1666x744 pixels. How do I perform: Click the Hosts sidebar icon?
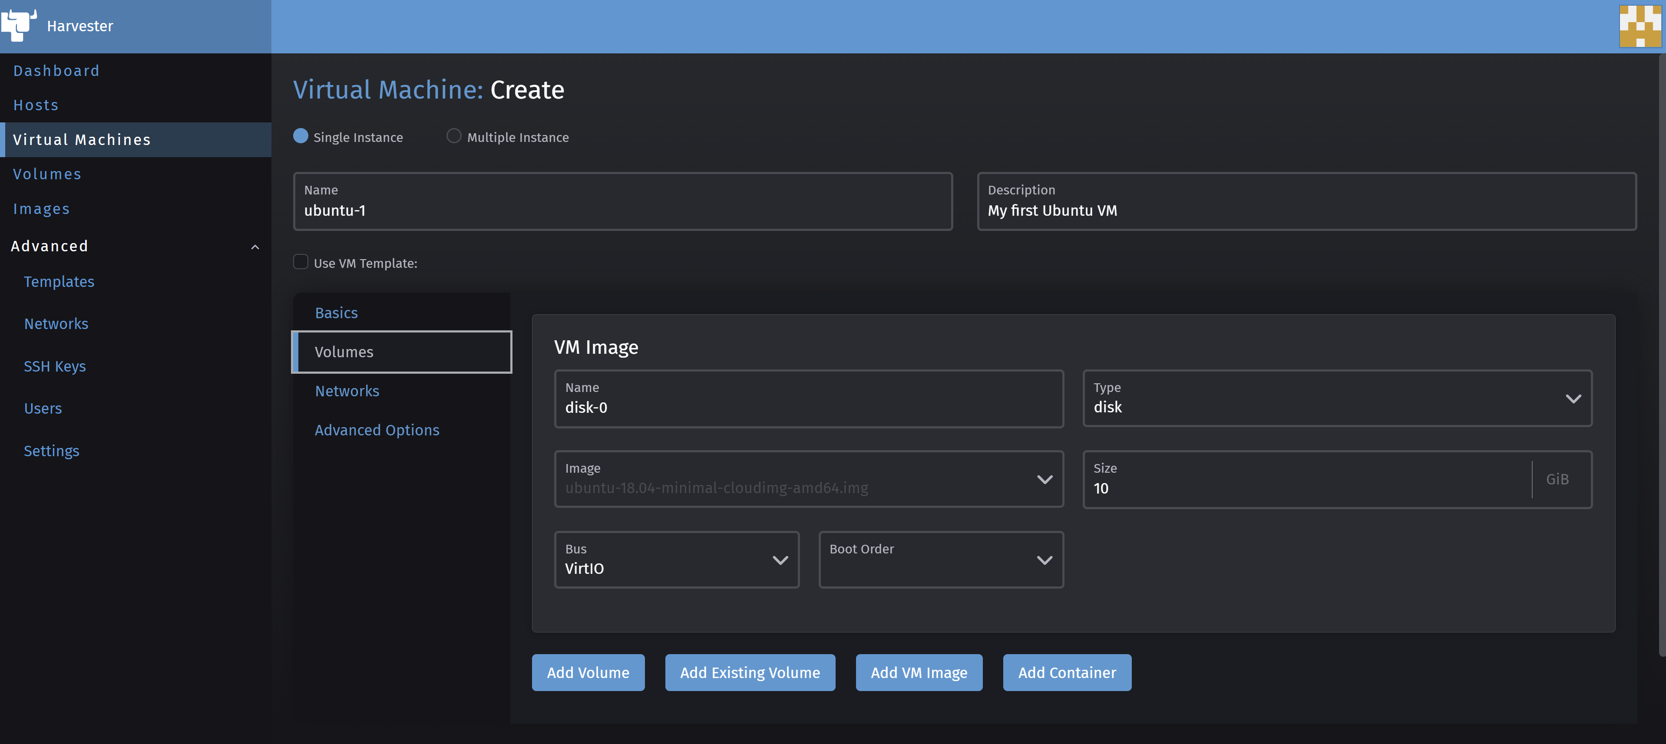click(x=35, y=104)
